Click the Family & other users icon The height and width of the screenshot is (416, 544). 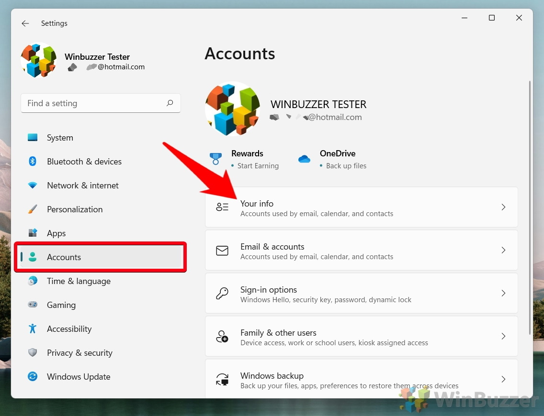[222, 336]
